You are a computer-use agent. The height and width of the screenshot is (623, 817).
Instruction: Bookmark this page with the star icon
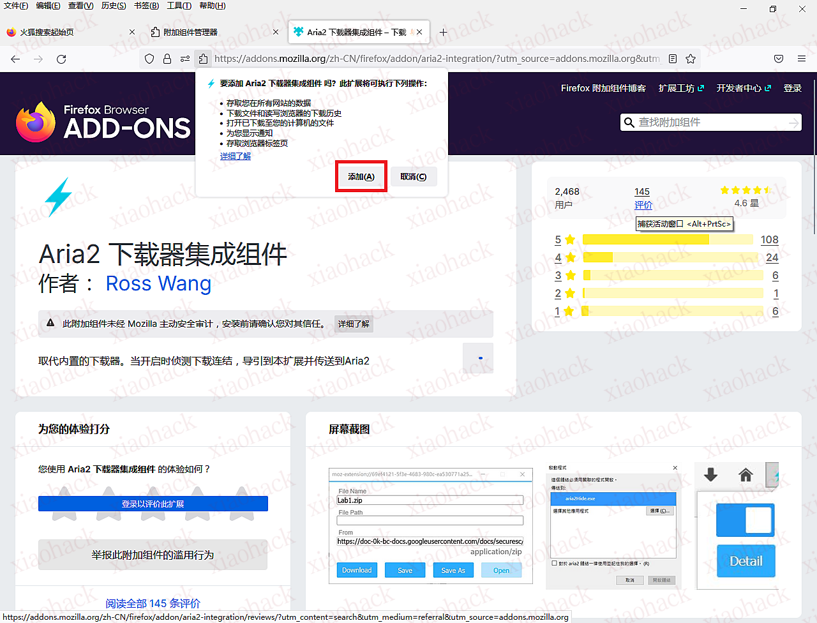[x=691, y=59]
